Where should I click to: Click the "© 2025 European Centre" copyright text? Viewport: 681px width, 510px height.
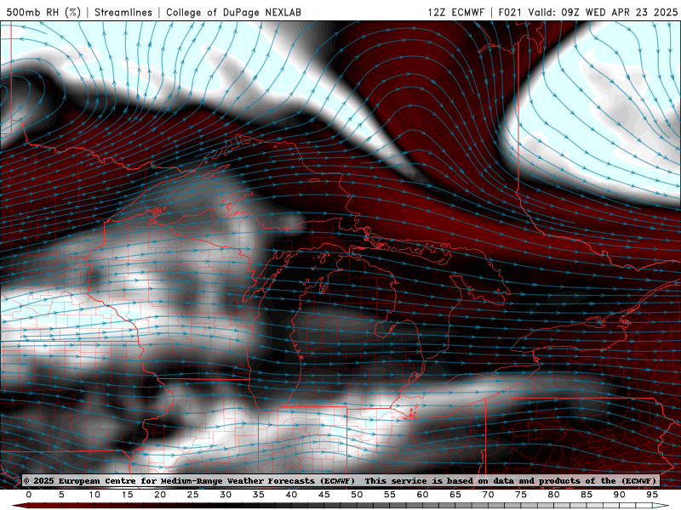80,481
